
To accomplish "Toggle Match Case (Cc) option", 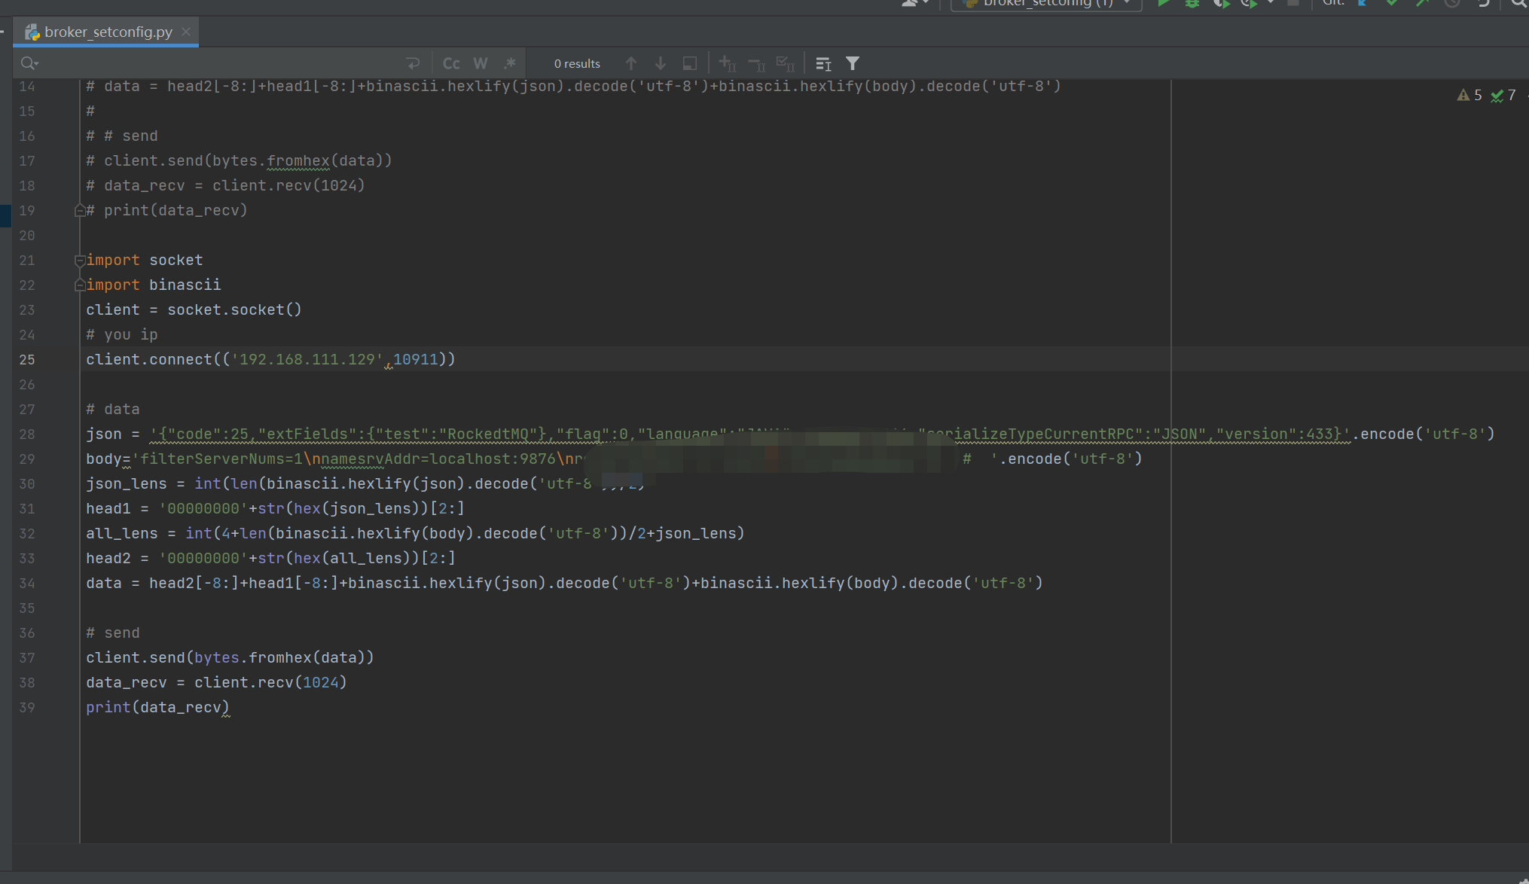I will [x=451, y=63].
